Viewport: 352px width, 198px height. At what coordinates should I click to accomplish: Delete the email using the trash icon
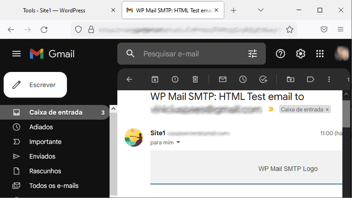(x=195, y=79)
